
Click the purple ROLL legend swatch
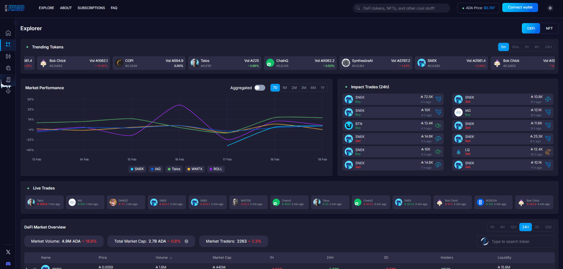tap(211, 169)
